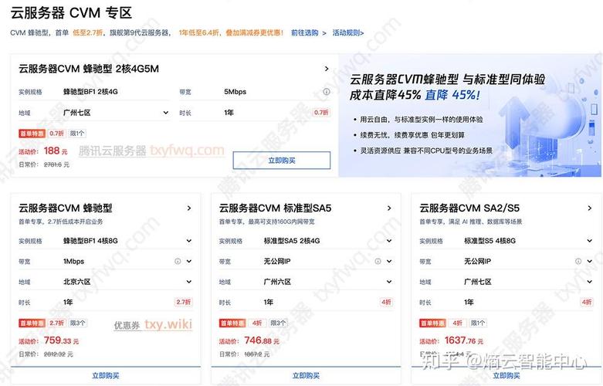This screenshot has width=603, height=386.
Task: Click 立即购买 in the 2核4G5M card
Action: click(282, 161)
